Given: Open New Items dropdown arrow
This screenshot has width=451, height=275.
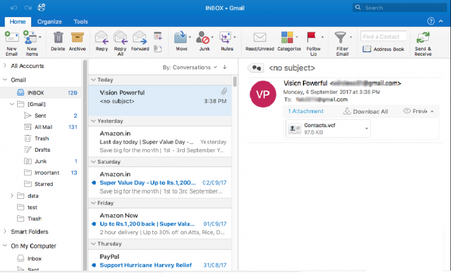Looking at the screenshot, I should coord(40,37).
